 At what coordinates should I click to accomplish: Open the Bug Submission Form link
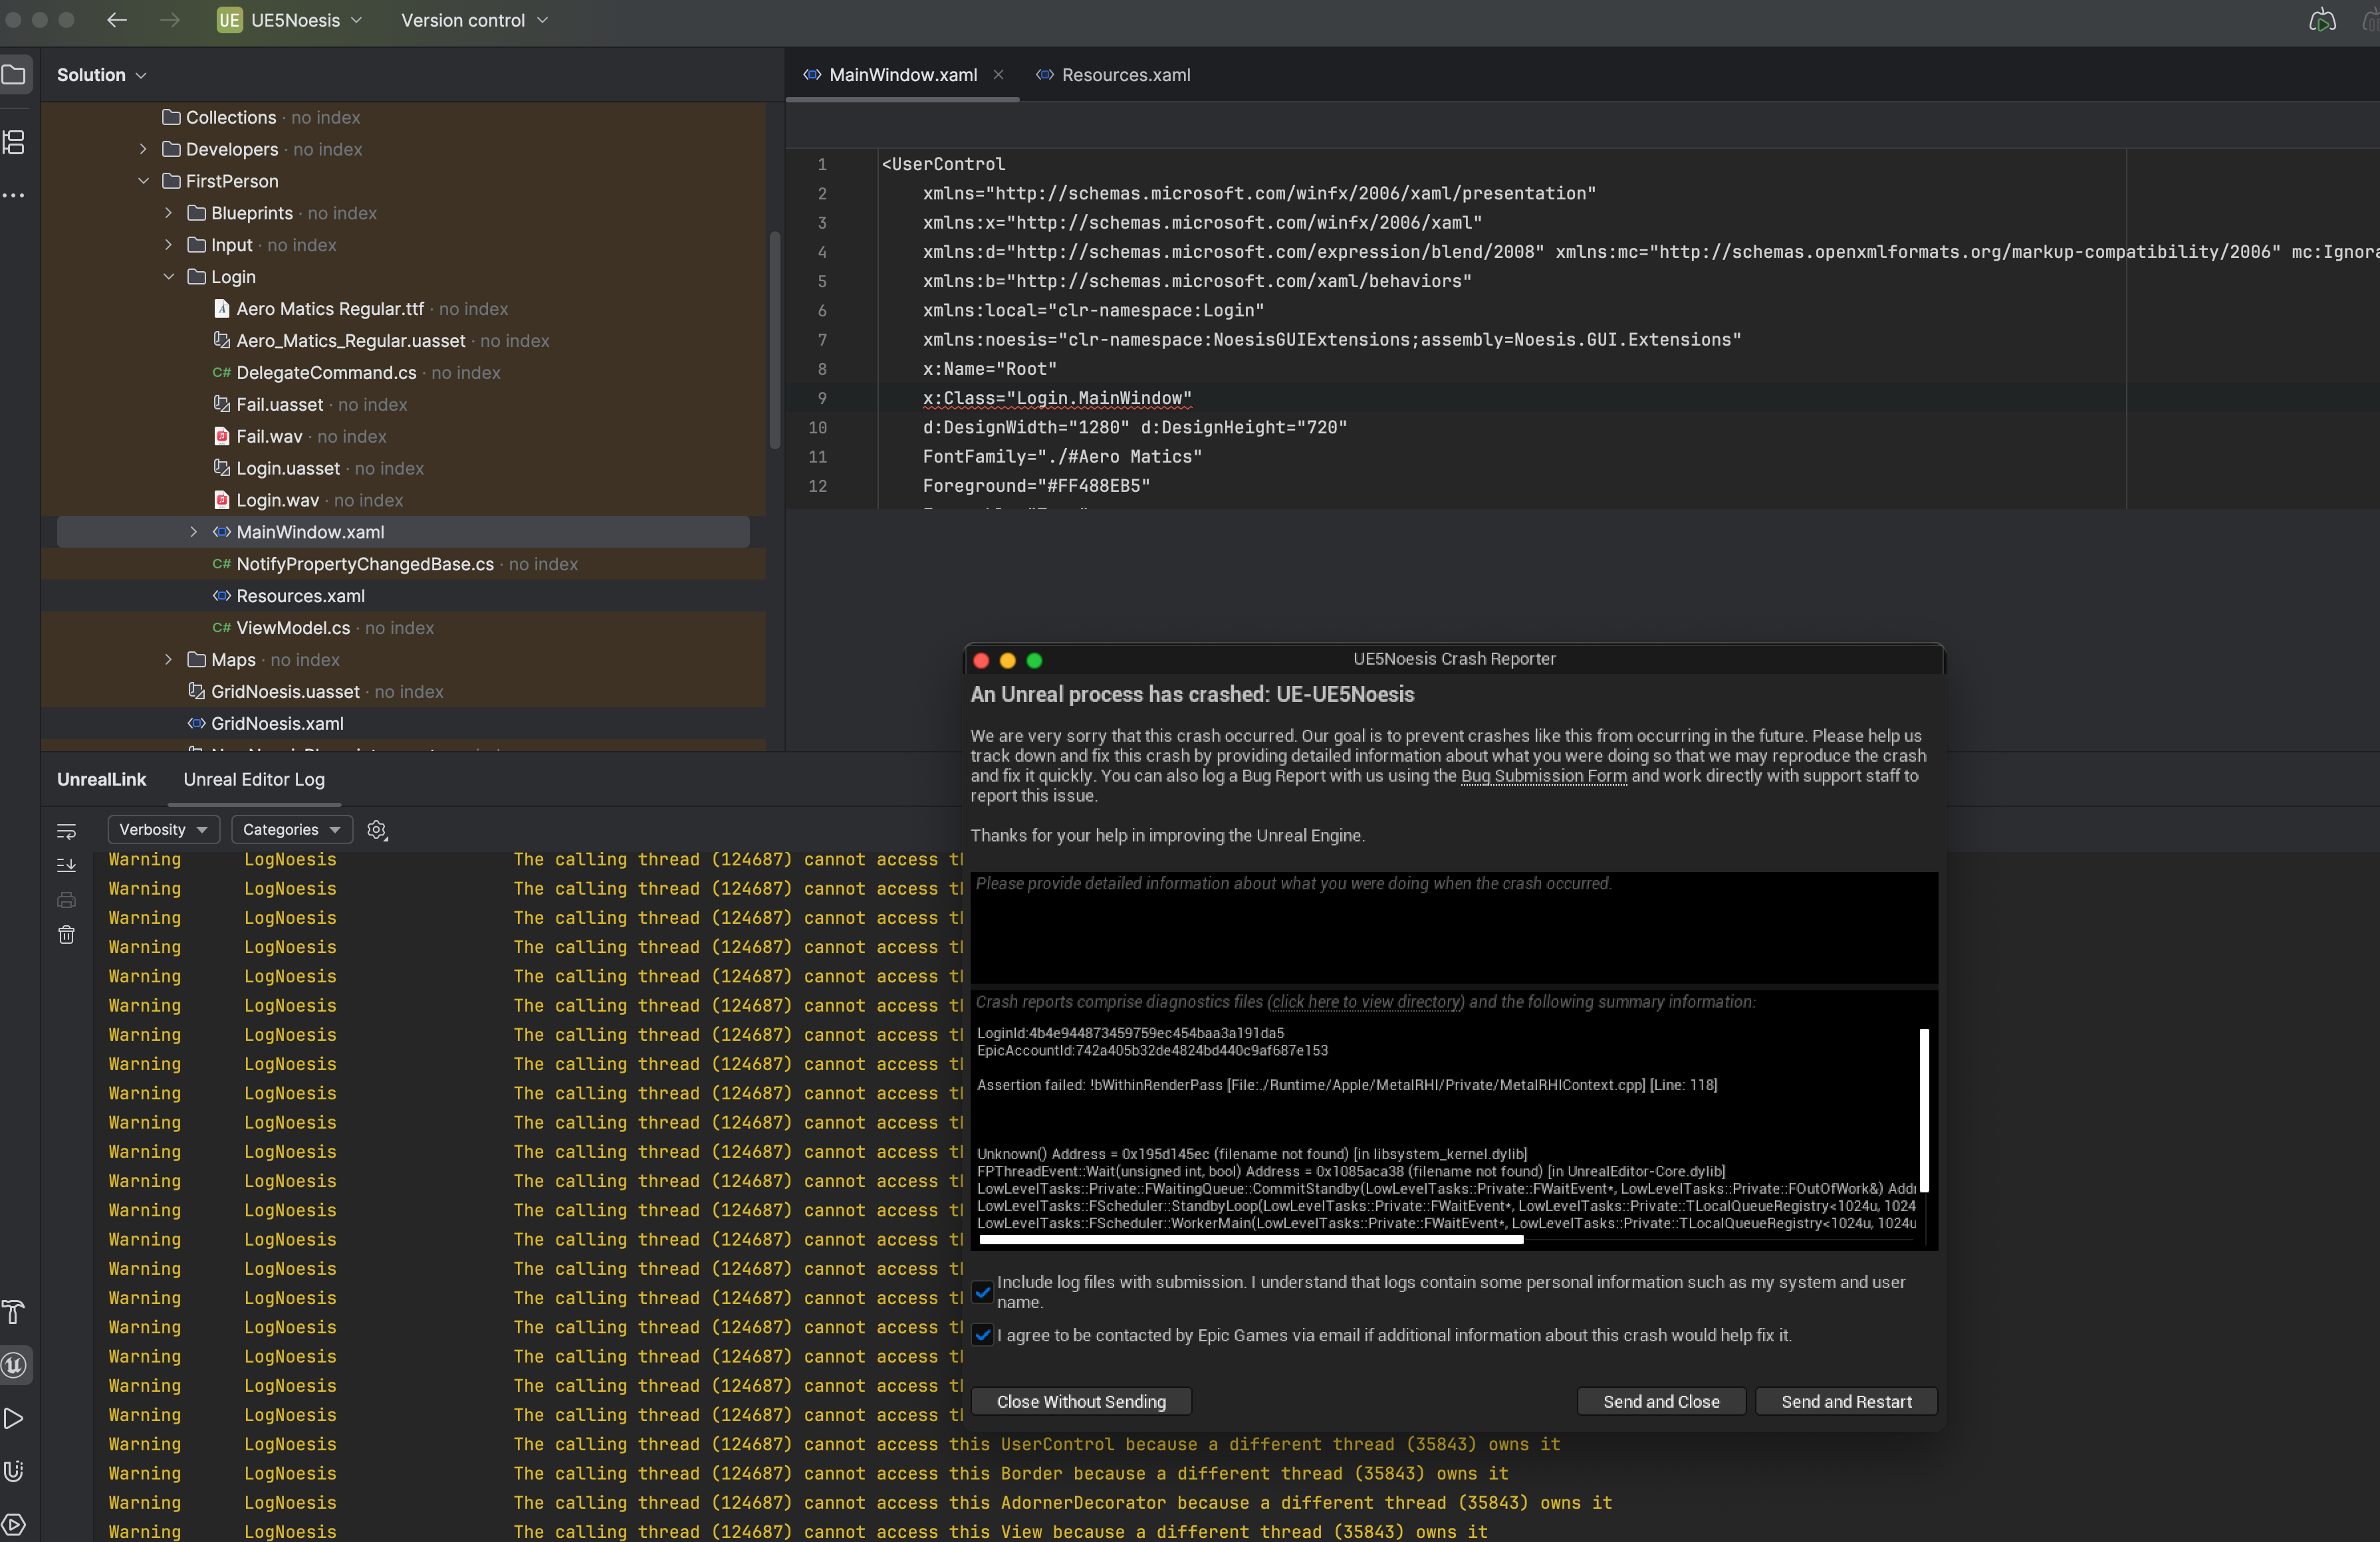tap(1543, 776)
